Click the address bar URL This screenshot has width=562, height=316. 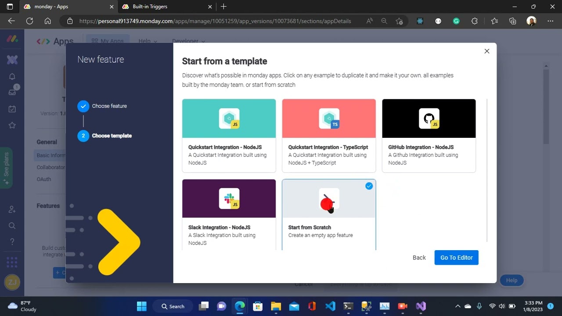(215, 21)
